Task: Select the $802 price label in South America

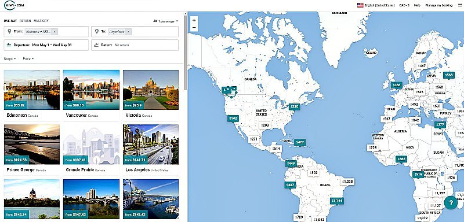Action: (x=313, y=172)
